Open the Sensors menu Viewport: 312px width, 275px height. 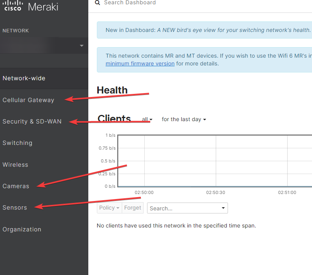14,208
